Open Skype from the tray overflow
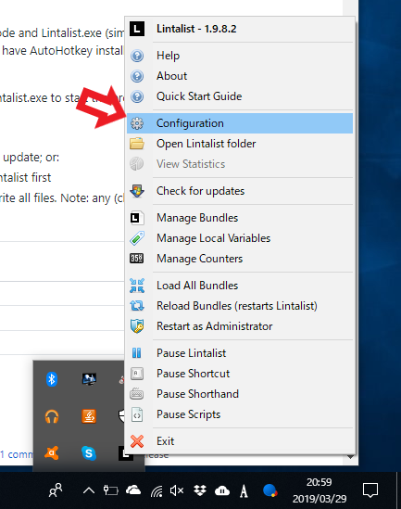This screenshot has width=401, height=509. [x=89, y=453]
